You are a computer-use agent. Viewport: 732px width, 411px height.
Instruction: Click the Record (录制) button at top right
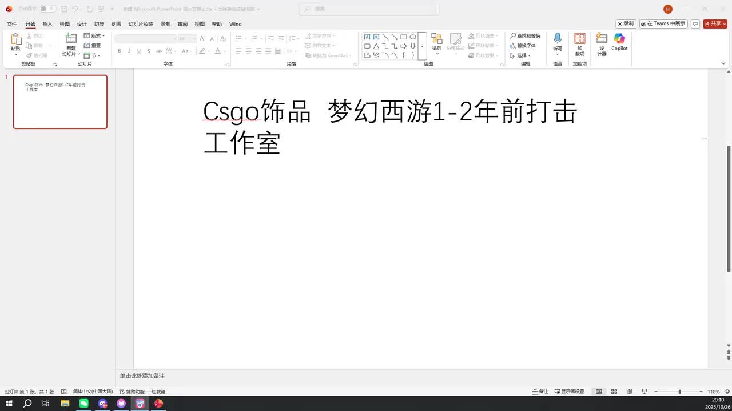(626, 24)
